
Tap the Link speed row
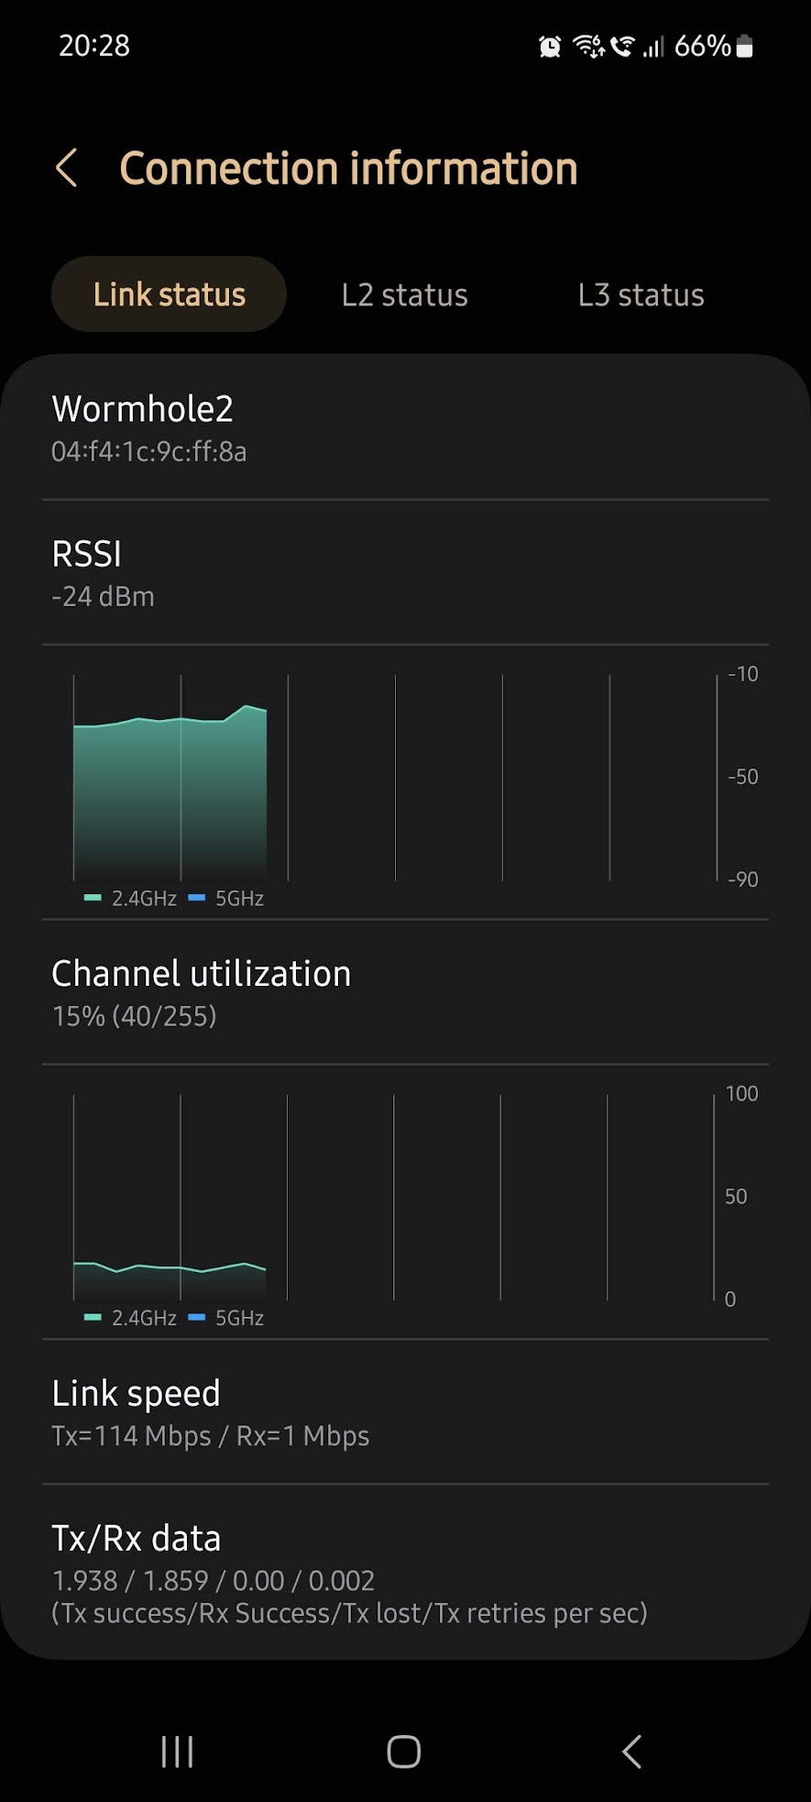click(x=405, y=1412)
